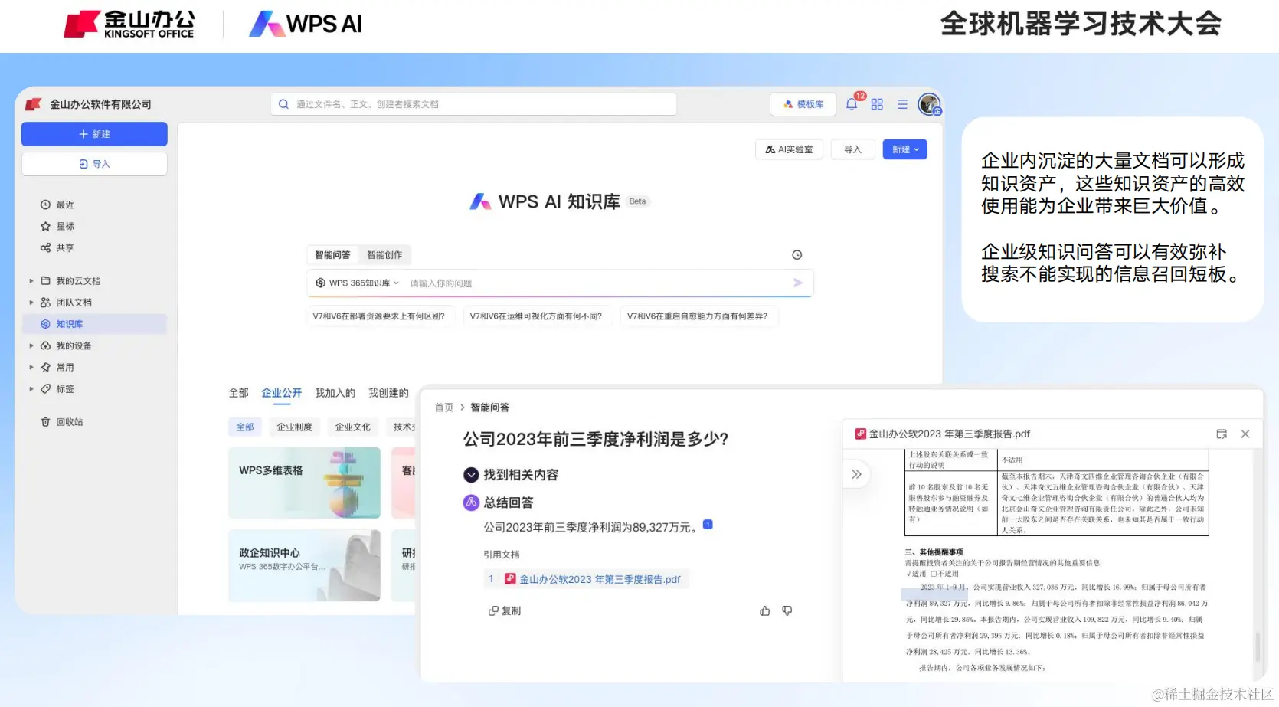Open the 政企知识中心 knowledge card
This screenshot has height=707, width=1279.
(x=304, y=565)
